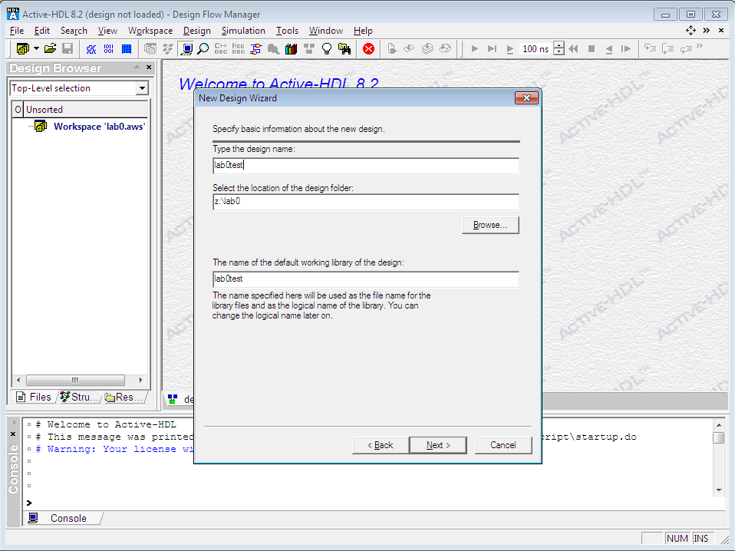Click the Save floppy disk icon

point(68,49)
